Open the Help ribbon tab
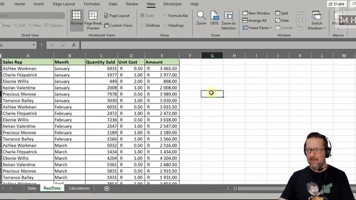356x200 pixels. [194, 4]
